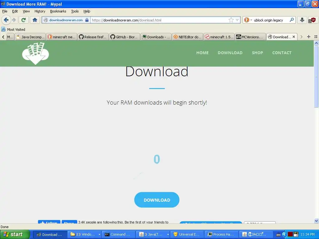Switch to Universal E... taskbar item
The width and height of the screenshot is (319, 239).
[187, 234]
